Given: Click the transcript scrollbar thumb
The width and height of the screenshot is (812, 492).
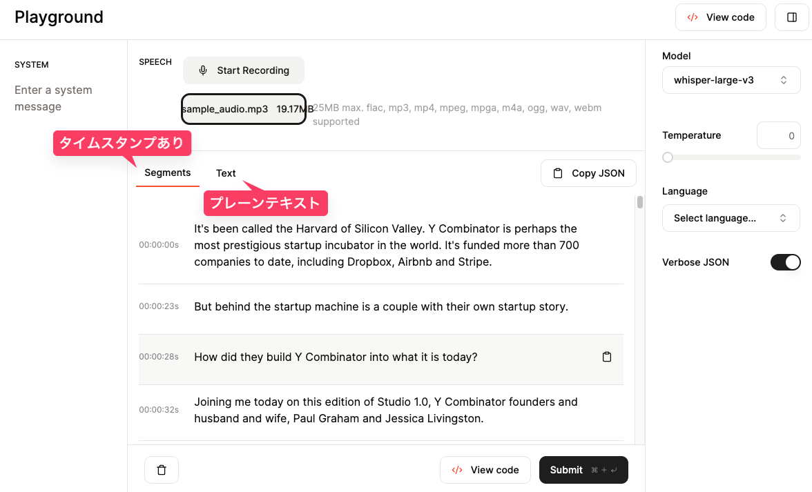Looking at the screenshot, I should coord(640,202).
